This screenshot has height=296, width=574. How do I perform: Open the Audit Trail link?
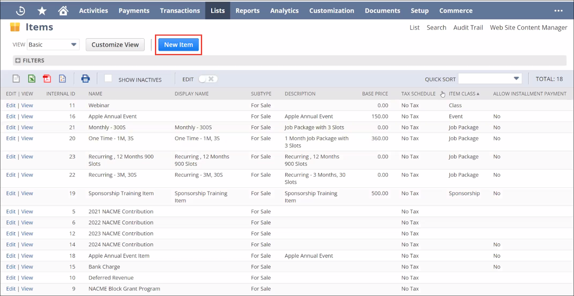pos(468,28)
